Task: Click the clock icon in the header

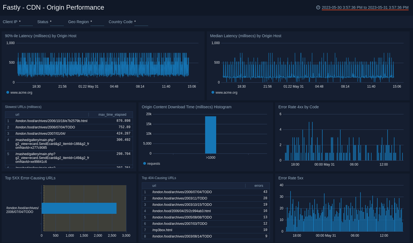Action: click(x=318, y=8)
